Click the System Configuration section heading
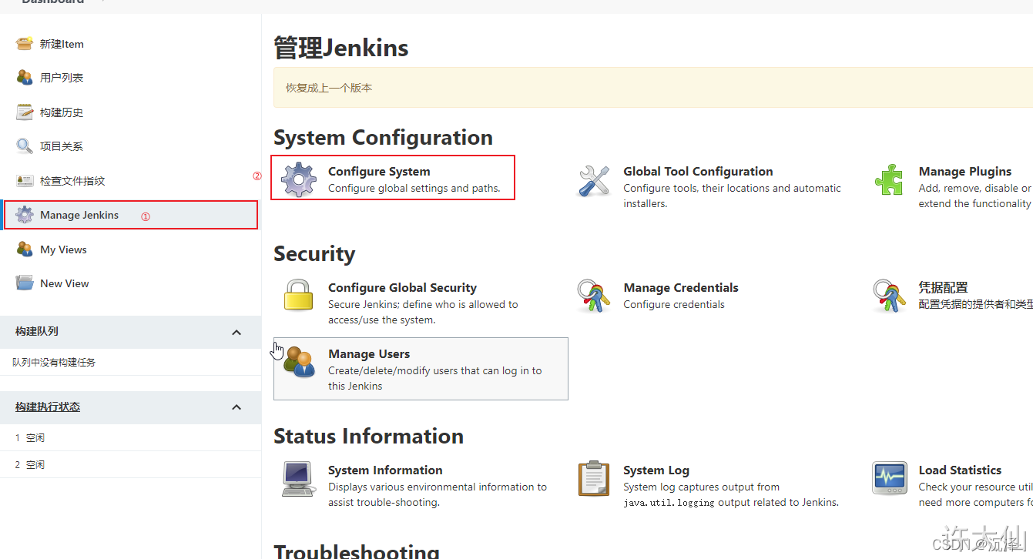The height and width of the screenshot is (559, 1033). (383, 138)
